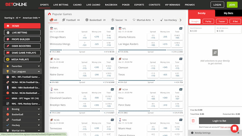The height and width of the screenshot is (136, 242).
Task: Go to the Live Casino menu
Action: 93,5
